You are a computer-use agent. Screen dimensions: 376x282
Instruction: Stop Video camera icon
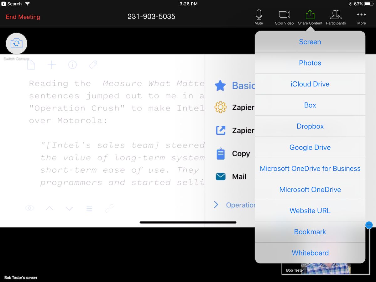(x=284, y=15)
